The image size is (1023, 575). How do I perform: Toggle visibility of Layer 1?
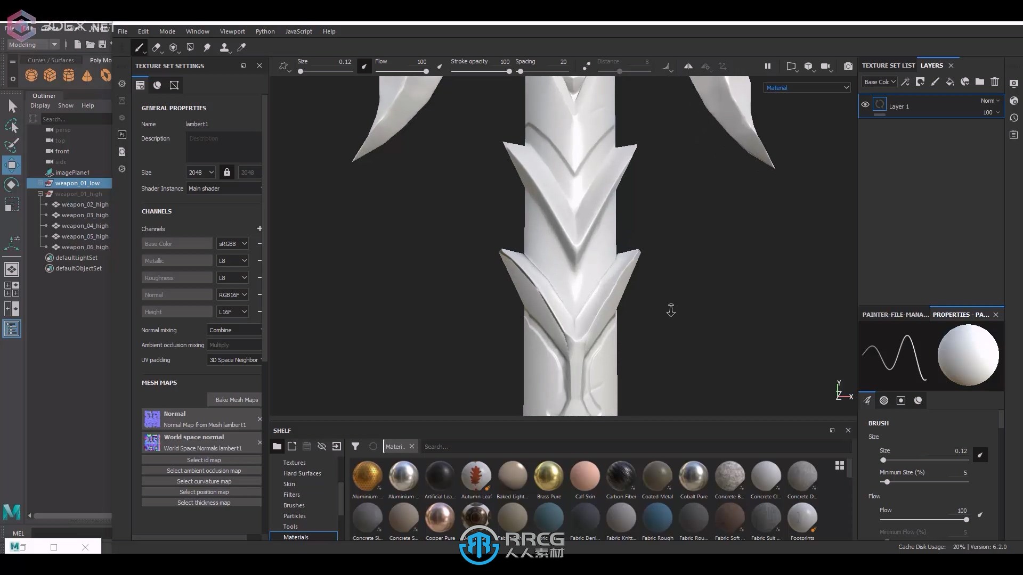(866, 106)
